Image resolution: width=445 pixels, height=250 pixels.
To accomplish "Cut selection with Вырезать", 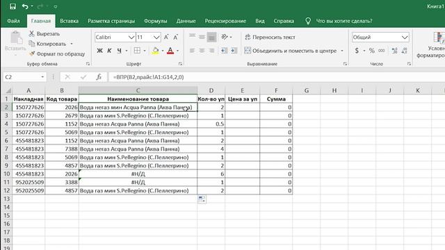I will point(44,34).
